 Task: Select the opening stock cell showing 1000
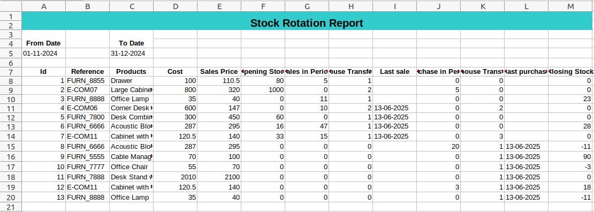[263, 90]
